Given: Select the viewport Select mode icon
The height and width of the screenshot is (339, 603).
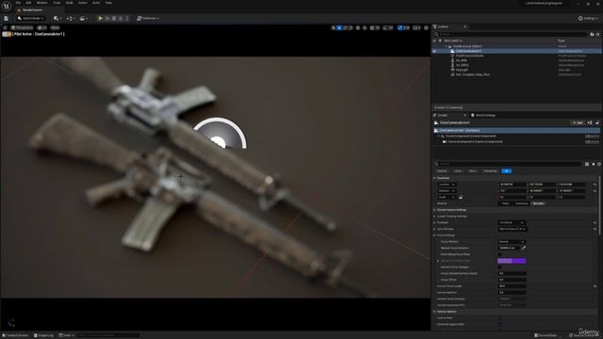Looking at the screenshot, I should [333, 27].
